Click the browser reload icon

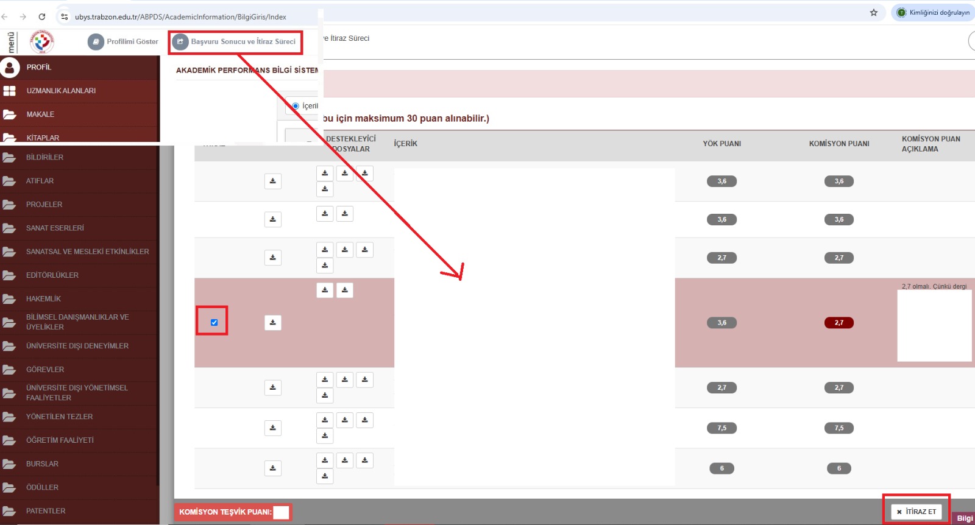(41, 16)
